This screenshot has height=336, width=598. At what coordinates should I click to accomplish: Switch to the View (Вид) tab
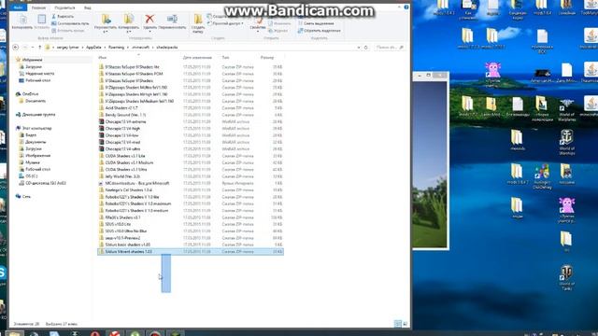[x=87, y=7]
